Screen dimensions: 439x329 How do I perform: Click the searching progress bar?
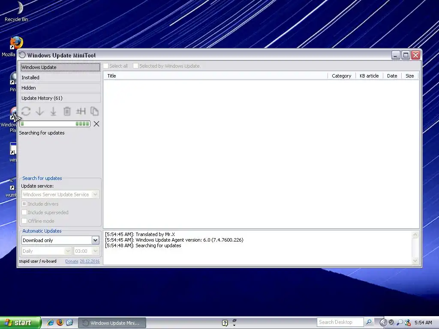tap(55, 124)
